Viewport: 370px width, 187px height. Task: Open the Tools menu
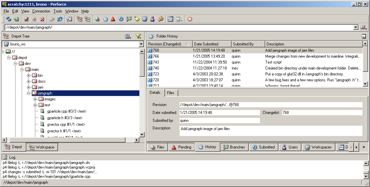(x=58, y=11)
